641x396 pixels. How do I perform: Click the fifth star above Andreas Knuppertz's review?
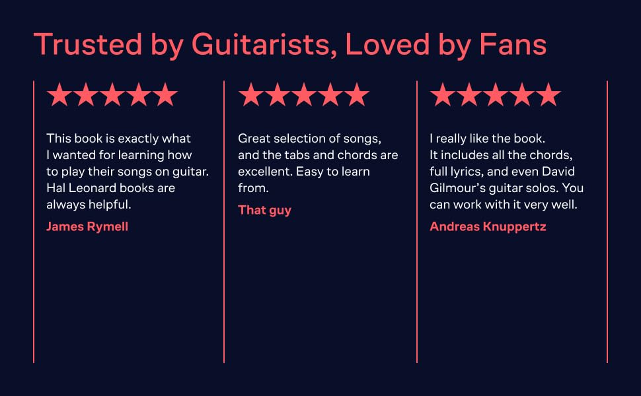548,95
